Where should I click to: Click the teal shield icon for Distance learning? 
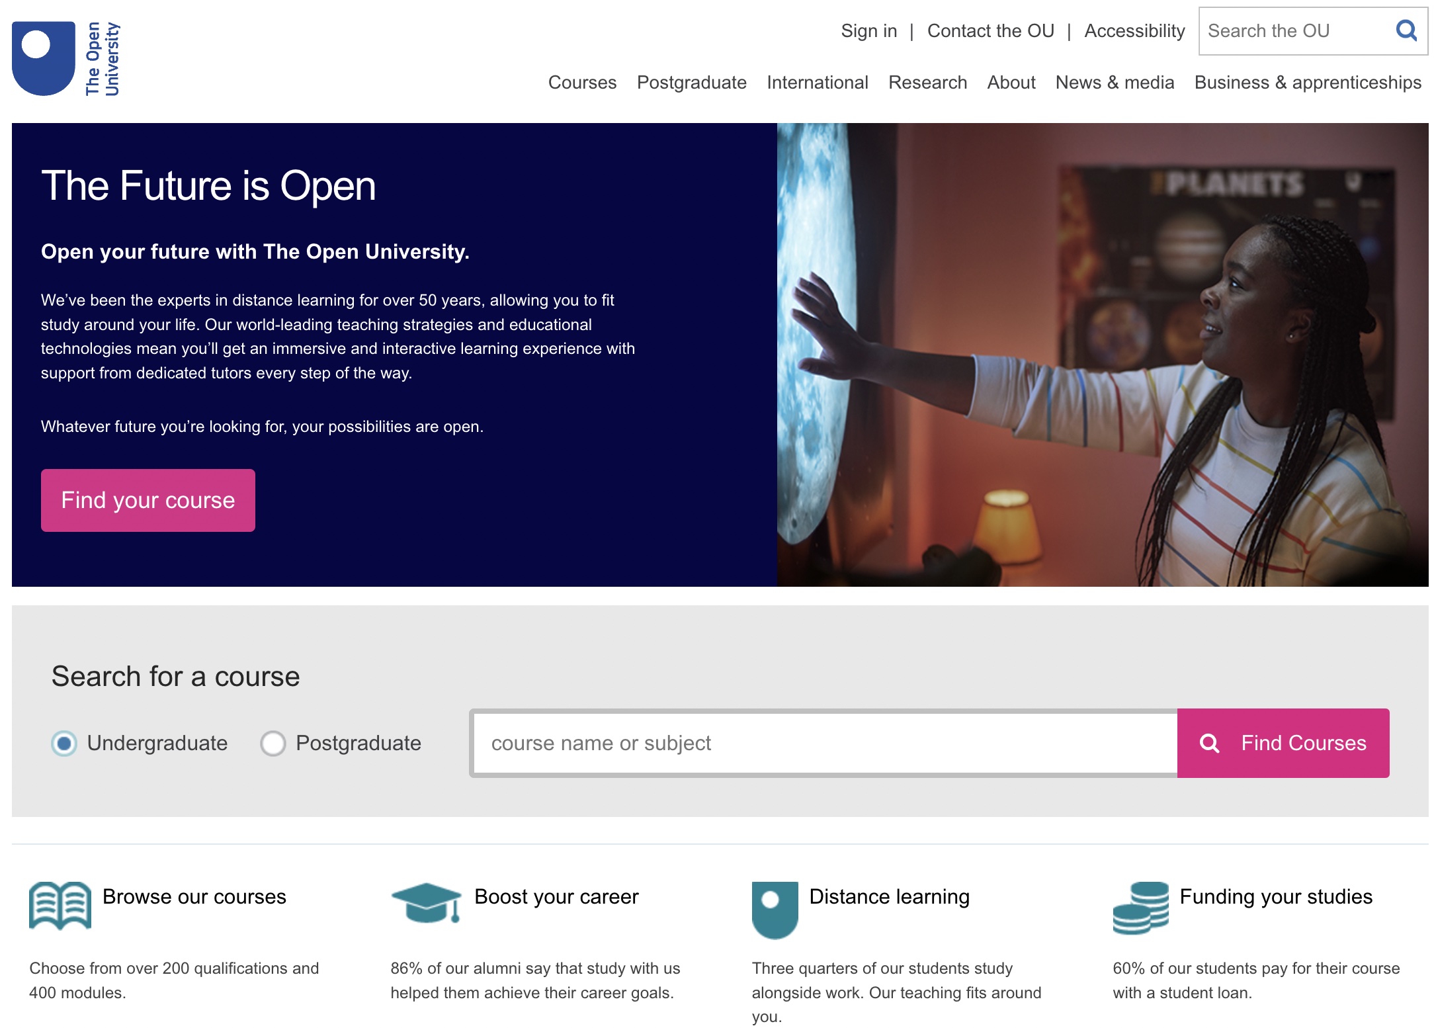[775, 910]
